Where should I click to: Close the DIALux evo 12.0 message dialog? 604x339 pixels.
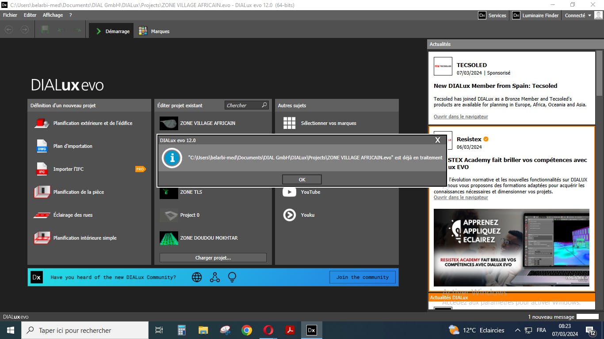pyautogui.click(x=438, y=140)
